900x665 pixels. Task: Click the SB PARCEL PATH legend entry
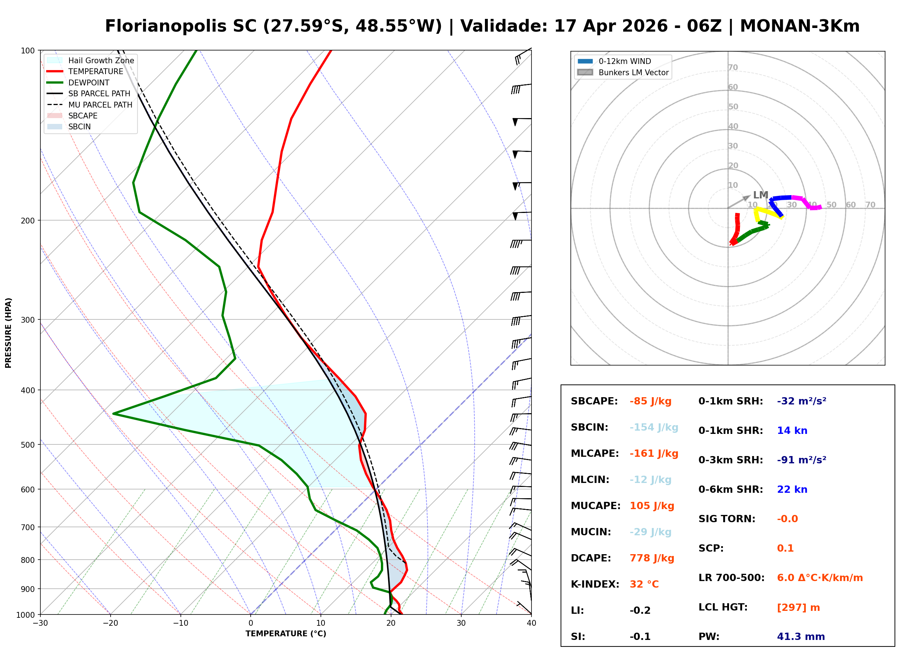(55, 94)
